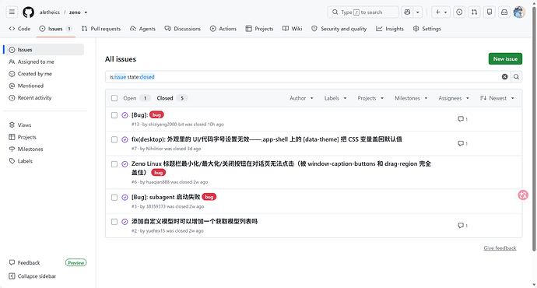This screenshot has width=537, height=288.
Task: Open comments on the [Bug]: #13 issue
Action: pos(463,119)
